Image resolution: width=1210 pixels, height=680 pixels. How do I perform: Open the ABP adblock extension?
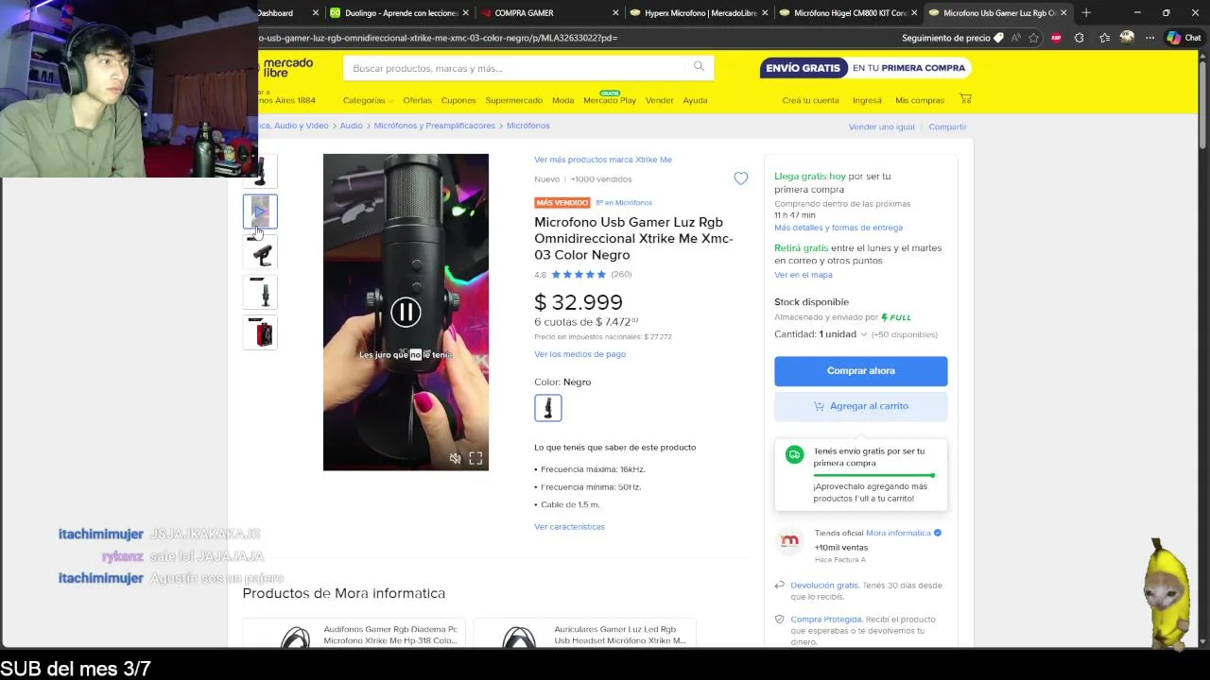click(x=1056, y=38)
